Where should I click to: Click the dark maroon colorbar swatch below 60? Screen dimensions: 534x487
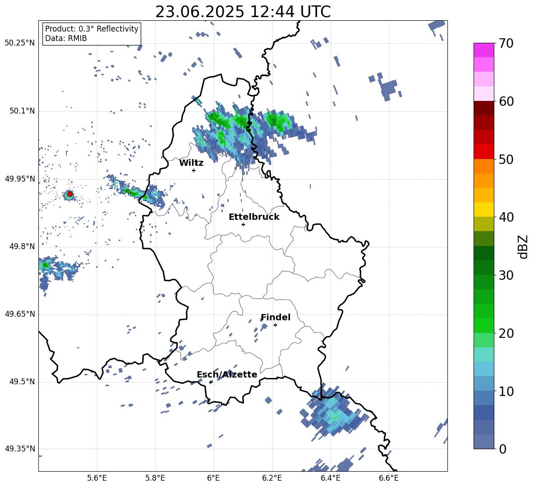[484, 108]
